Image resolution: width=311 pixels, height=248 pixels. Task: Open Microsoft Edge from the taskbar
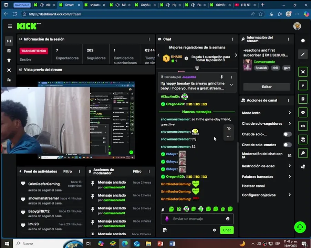click(x=125, y=244)
